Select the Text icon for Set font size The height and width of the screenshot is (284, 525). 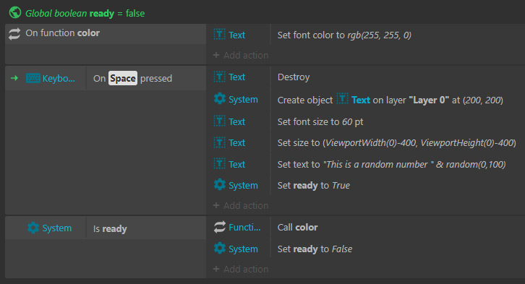[220, 121]
